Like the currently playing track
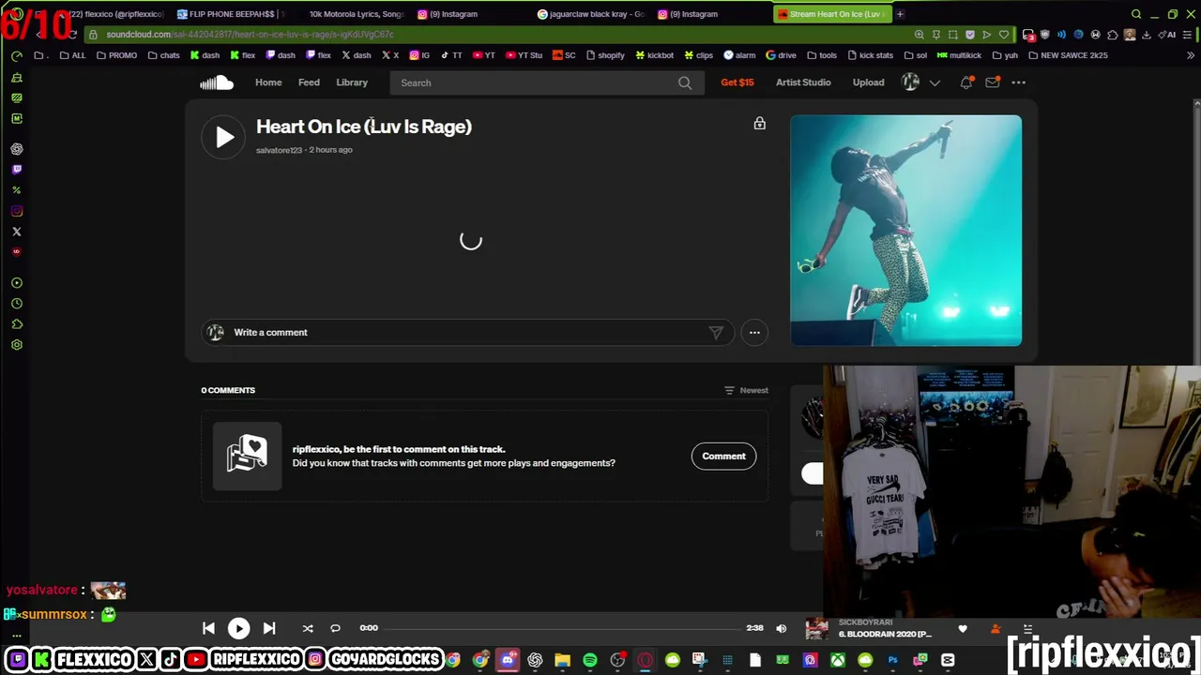The height and width of the screenshot is (675, 1201). tap(963, 629)
